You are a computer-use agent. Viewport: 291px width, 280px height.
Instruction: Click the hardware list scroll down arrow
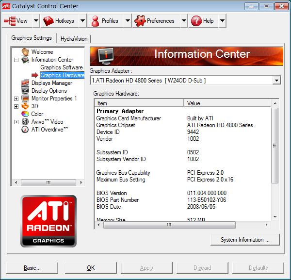(275, 217)
